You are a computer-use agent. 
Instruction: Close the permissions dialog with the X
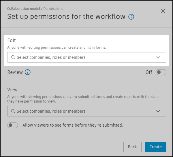pos(163,11)
